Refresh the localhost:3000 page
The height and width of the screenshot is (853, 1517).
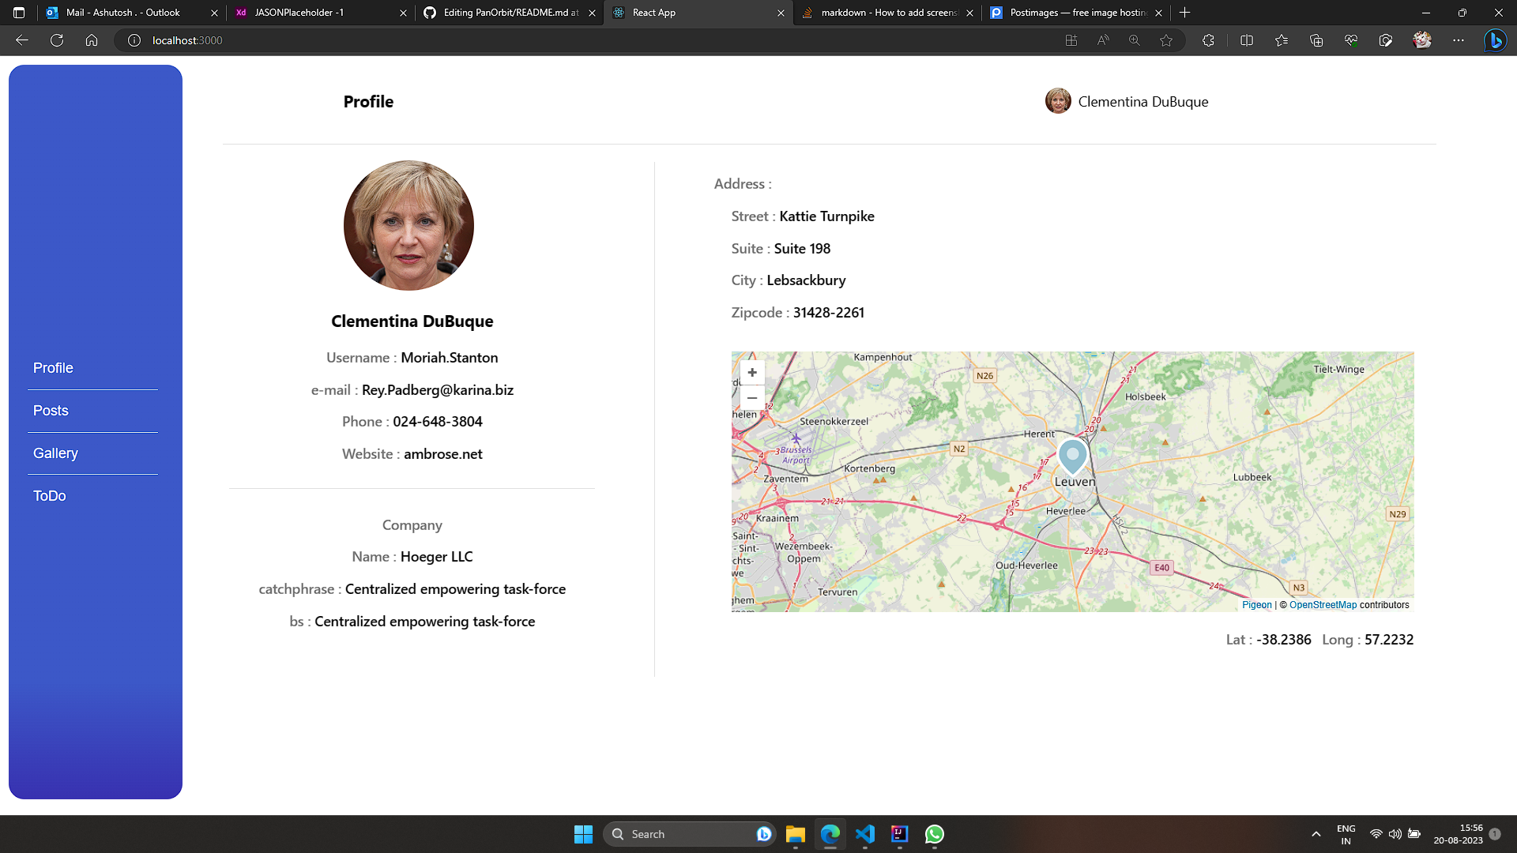pos(56,40)
